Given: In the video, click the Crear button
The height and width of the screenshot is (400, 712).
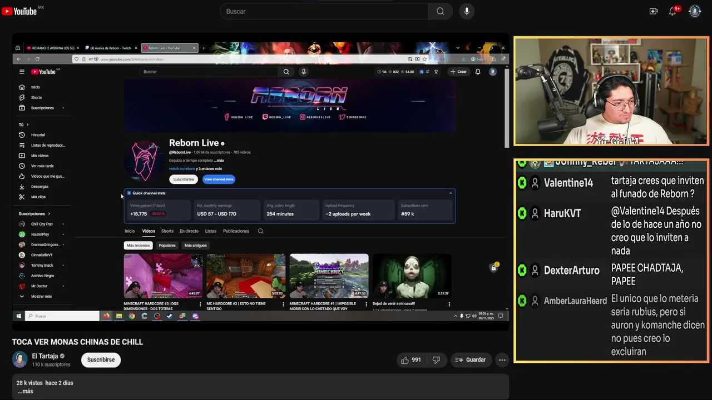Looking at the screenshot, I should [x=459, y=72].
